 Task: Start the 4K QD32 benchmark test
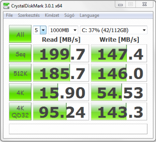click(20, 111)
